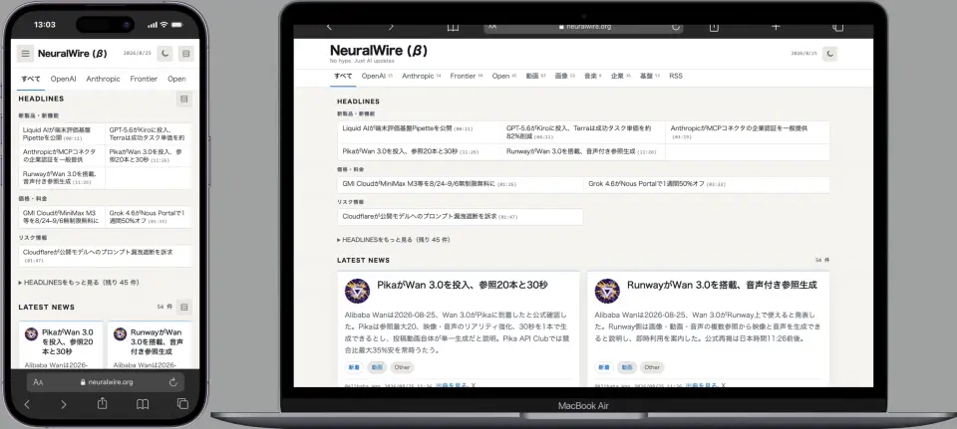Tap the AA reader button in phone address bar
This screenshot has height=429, width=957.
(38, 382)
